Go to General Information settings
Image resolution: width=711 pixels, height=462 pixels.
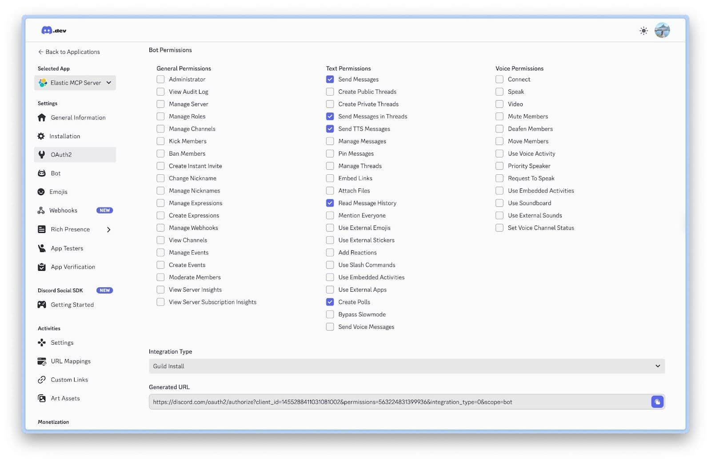tap(78, 117)
